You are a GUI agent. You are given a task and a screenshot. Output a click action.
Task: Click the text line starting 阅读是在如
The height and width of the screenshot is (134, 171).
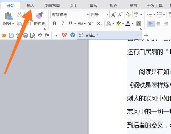tap(155, 72)
